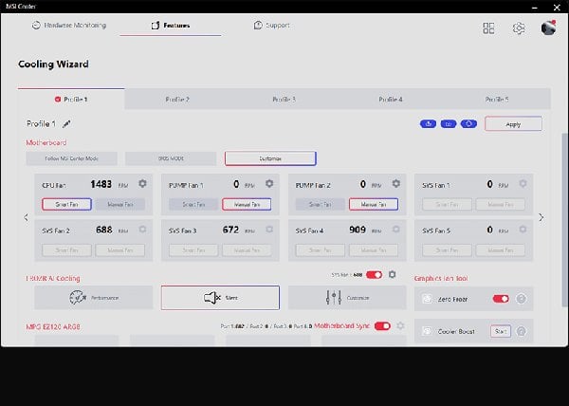Image resolution: width=569 pixels, height=406 pixels.
Task: Turn off the Motherboard Sync switch
Action: coord(382,325)
